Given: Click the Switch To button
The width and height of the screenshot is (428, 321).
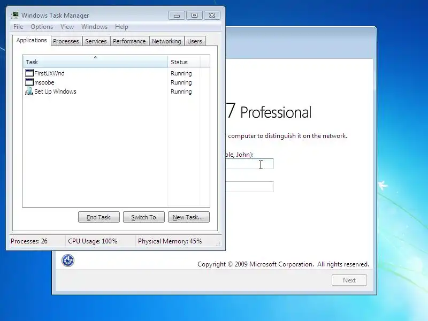Looking at the screenshot, I should pos(144,217).
